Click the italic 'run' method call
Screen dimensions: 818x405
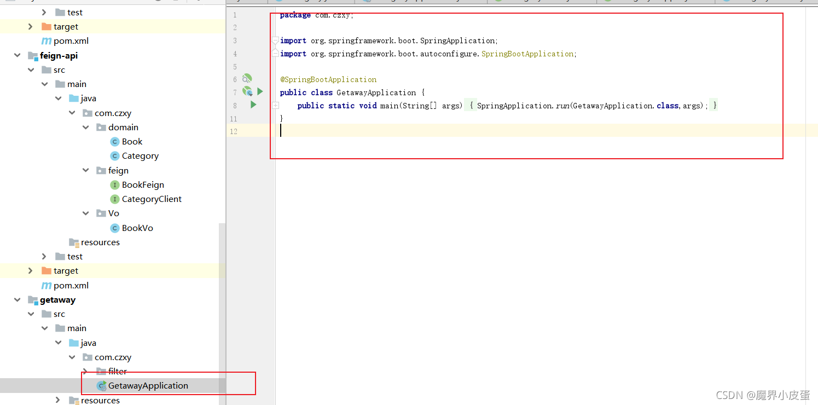pyautogui.click(x=562, y=106)
